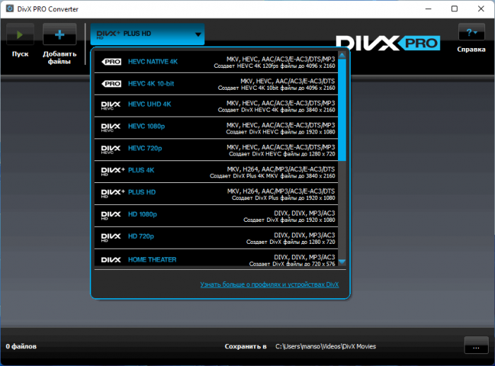Pick the HEVC 720p profile

pyautogui.click(x=216, y=150)
